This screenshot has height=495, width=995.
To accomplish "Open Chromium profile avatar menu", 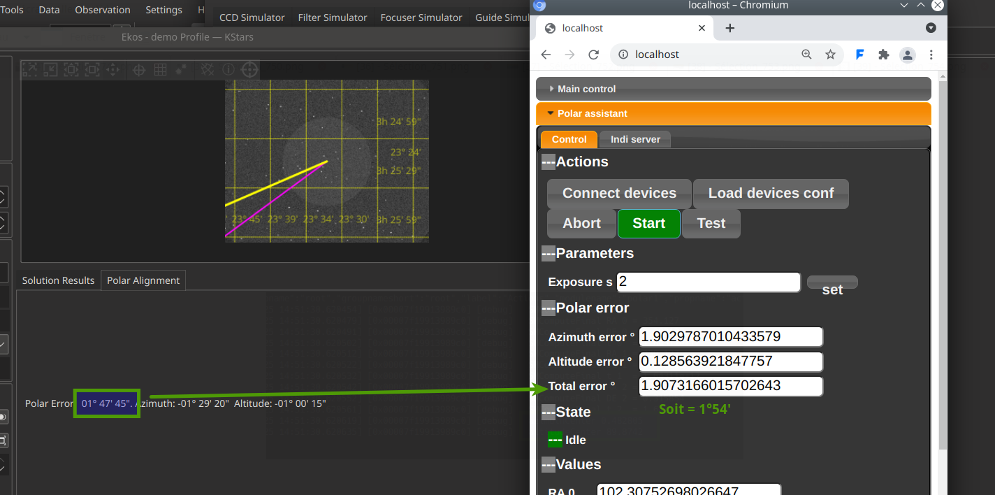I will 907,55.
